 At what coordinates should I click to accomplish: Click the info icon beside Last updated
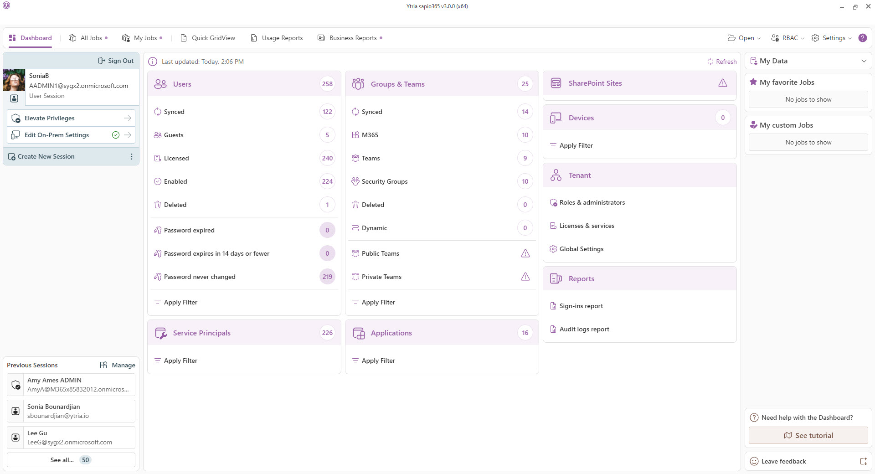coord(153,62)
